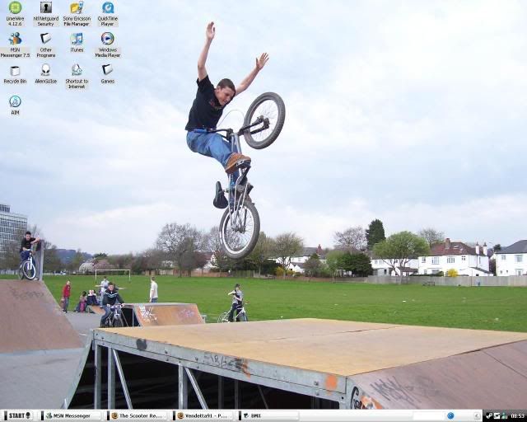This screenshot has width=527, height=422.
Task: Click the green MSN buddy tray icon
Action: (504, 416)
